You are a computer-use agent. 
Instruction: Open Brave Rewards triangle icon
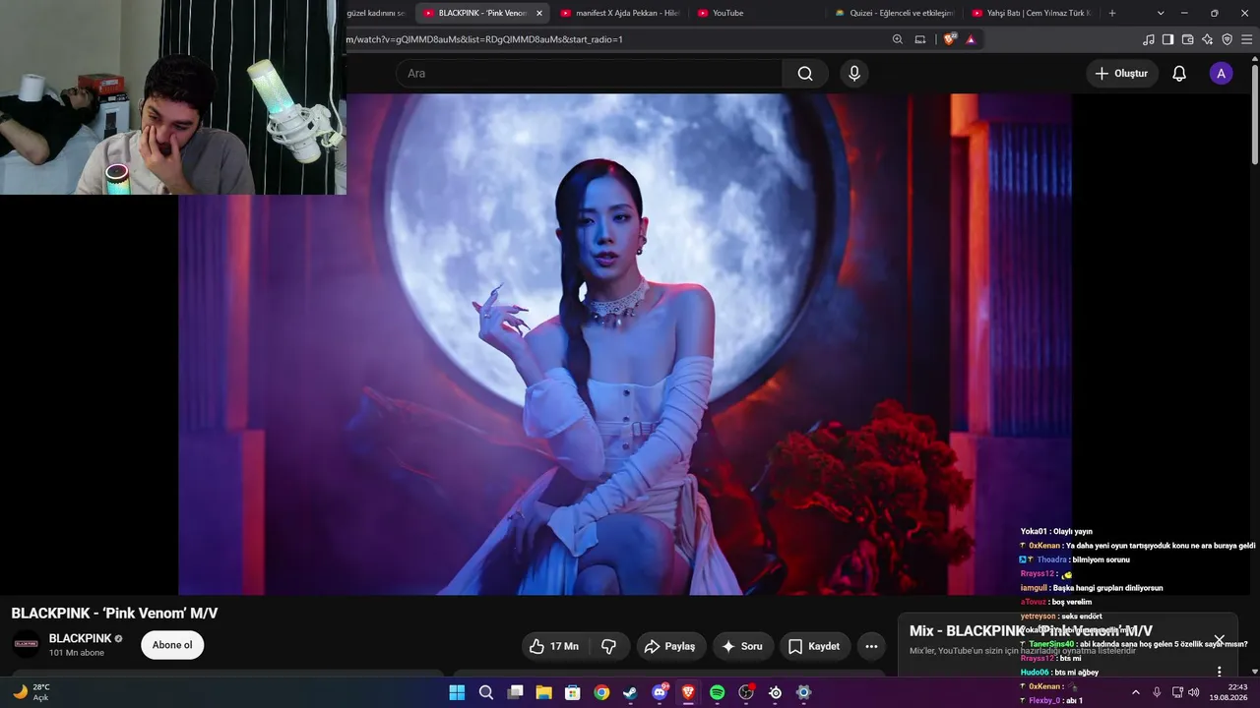(x=971, y=39)
